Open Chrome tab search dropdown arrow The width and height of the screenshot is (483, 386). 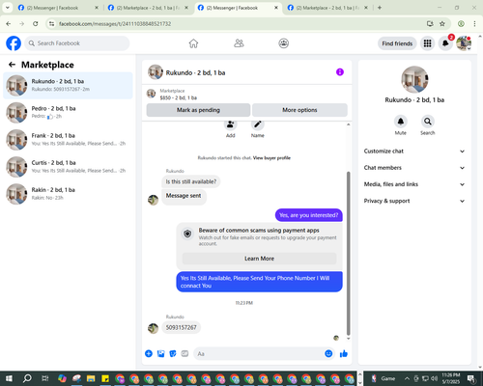pos(8,8)
